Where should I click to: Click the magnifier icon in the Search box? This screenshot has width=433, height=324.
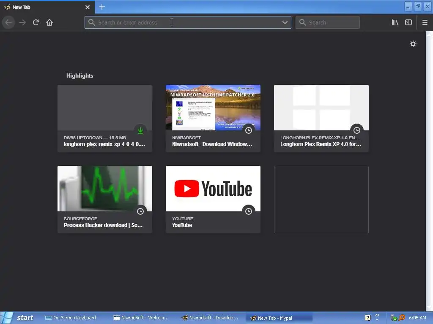pyautogui.click(x=303, y=22)
